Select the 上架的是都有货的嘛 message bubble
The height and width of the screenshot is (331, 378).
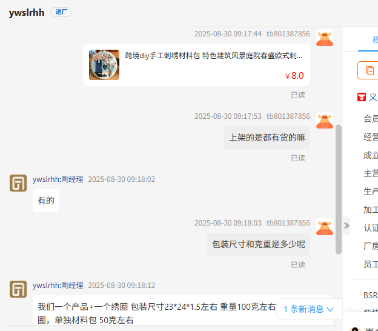pyautogui.click(x=267, y=138)
